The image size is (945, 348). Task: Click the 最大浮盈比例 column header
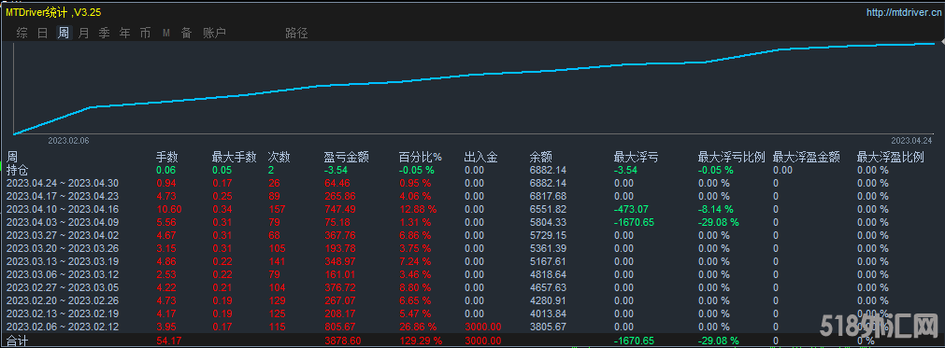pos(890,158)
